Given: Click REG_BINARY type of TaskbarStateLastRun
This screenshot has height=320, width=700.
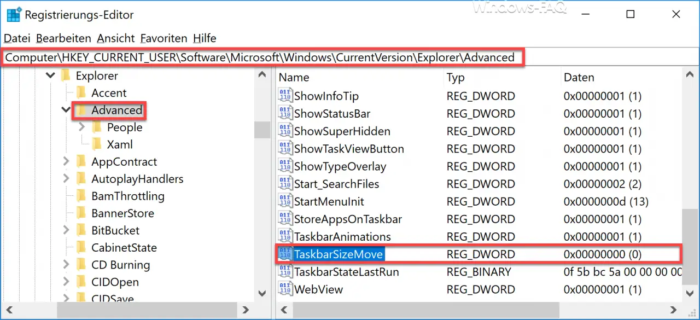Looking at the screenshot, I should point(479,271).
